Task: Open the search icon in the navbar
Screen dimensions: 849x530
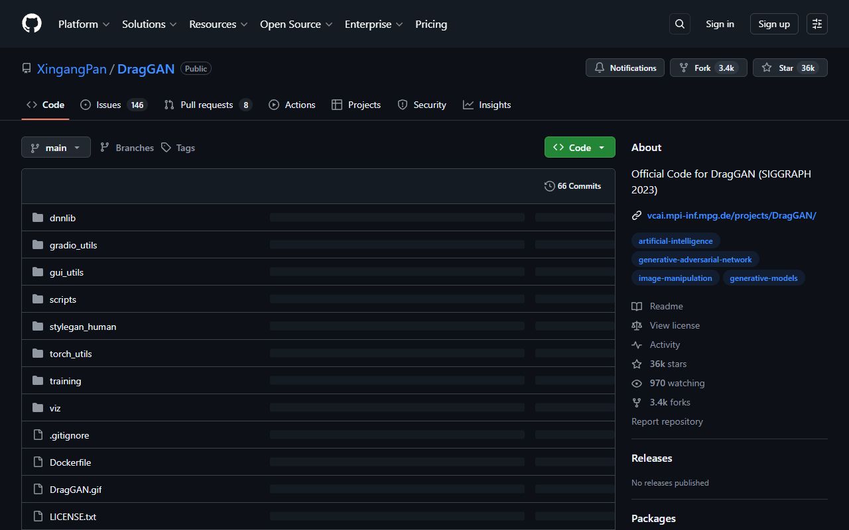Action: click(679, 24)
